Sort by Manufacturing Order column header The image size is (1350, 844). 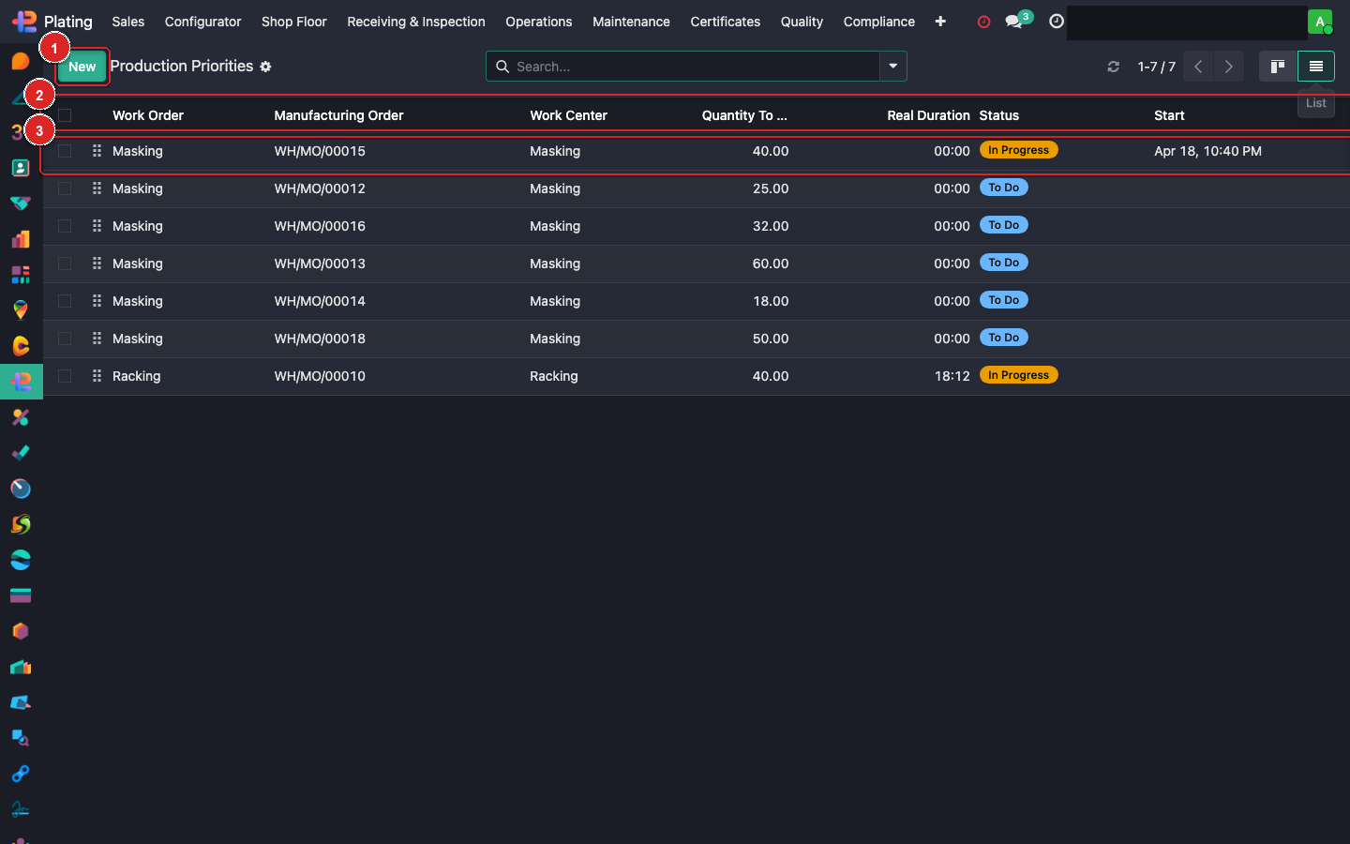(338, 115)
